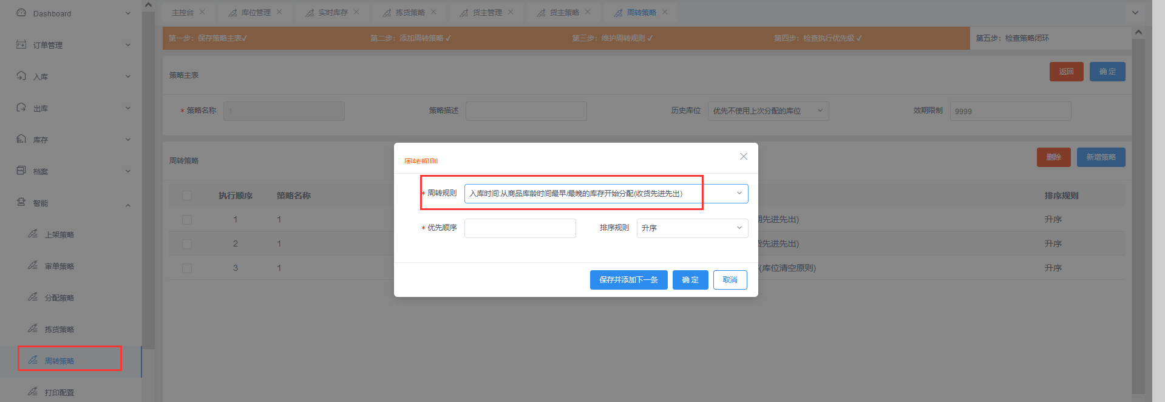
Task: Click the 打印配置 sidebar item icon
Action: click(33, 392)
